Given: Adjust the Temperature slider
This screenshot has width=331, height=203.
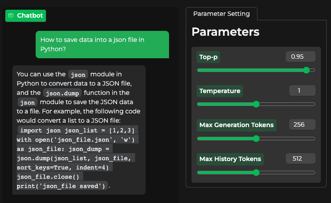Looking at the screenshot, I should (x=256, y=104).
